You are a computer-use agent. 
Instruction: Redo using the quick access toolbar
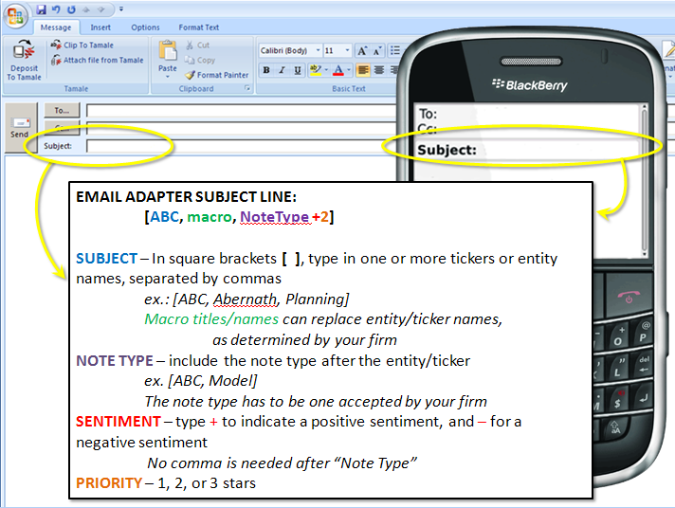(71, 9)
